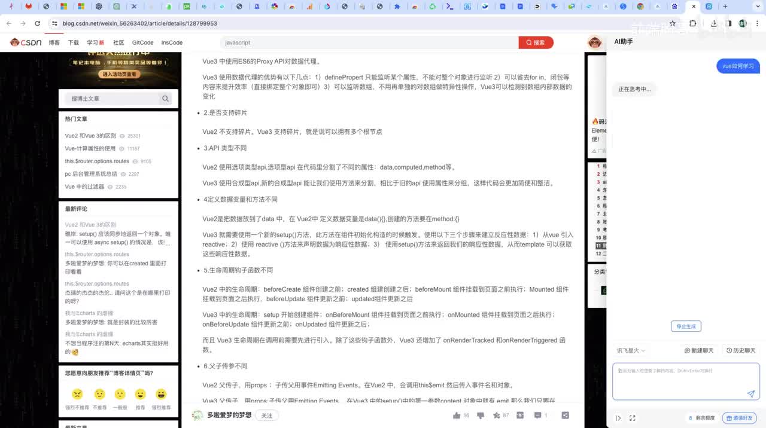Expand the AI assistant panel to fullscreen
This screenshot has width=766, height=428.
click(632, 418)
